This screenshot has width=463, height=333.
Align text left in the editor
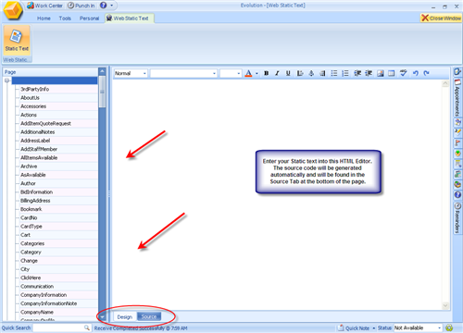(x=300, y=73)
